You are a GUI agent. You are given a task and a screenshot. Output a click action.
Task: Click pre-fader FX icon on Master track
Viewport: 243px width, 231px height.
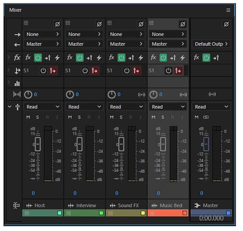216,58
